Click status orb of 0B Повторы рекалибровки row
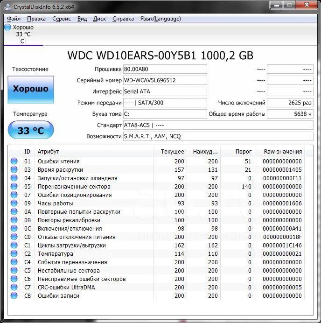The height and width of the screenshot is (323, 321). click(14, 220)
